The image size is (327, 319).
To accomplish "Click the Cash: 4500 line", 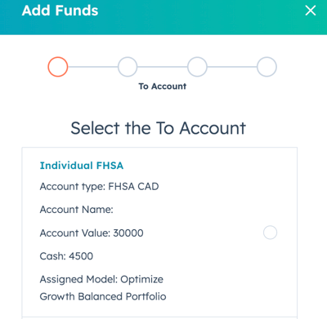I will pos(66,256).
